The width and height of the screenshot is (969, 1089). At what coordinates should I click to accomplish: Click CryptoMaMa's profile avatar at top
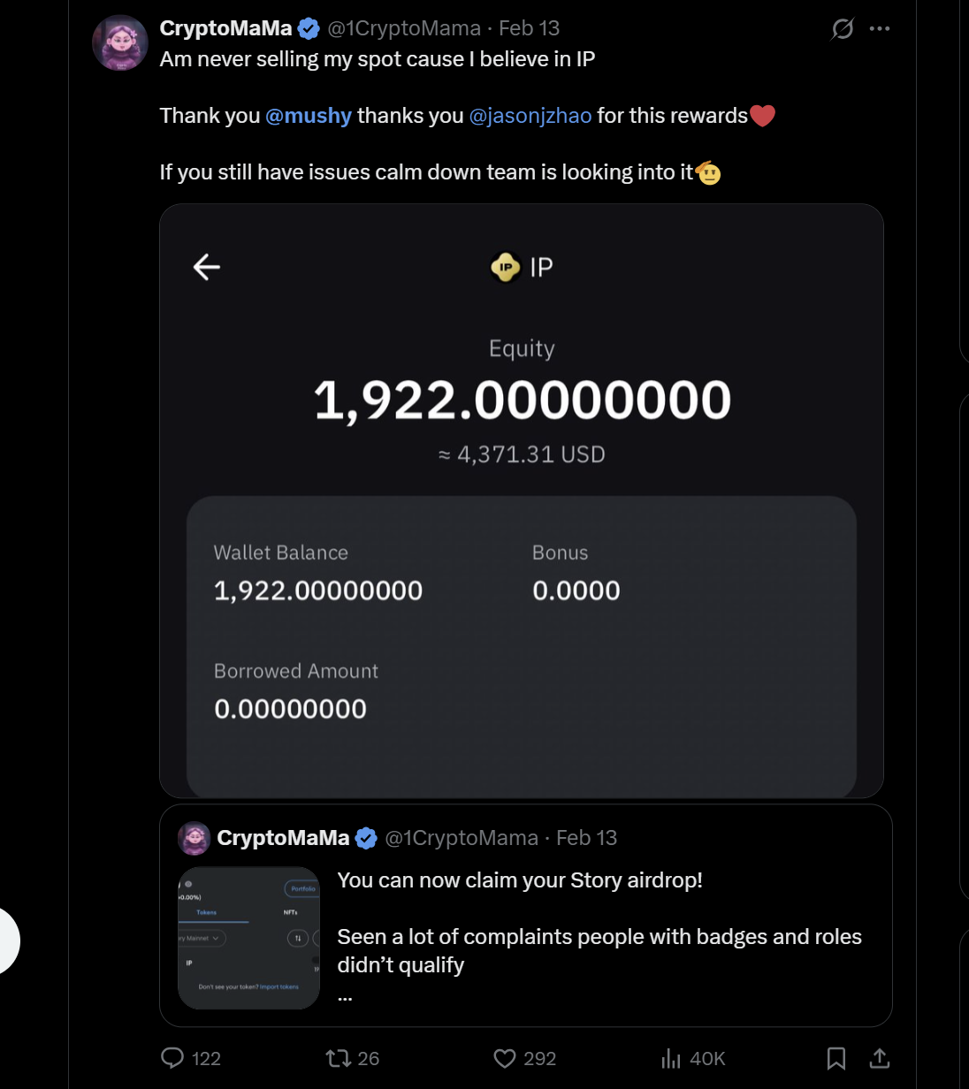click(120, 42)
